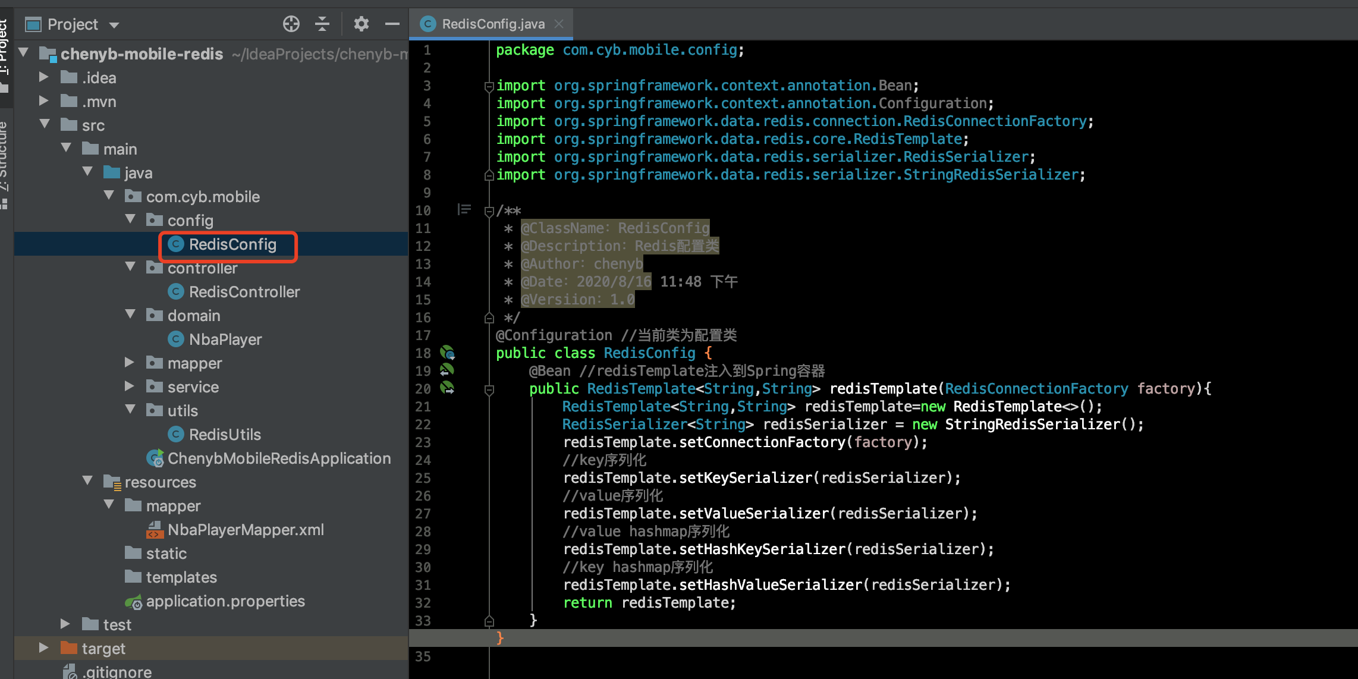The height and width of the screenshot is (679, 1358).
Task: Click the RedisController class icon
Action: pyautogui.click(x=175, y=291)
